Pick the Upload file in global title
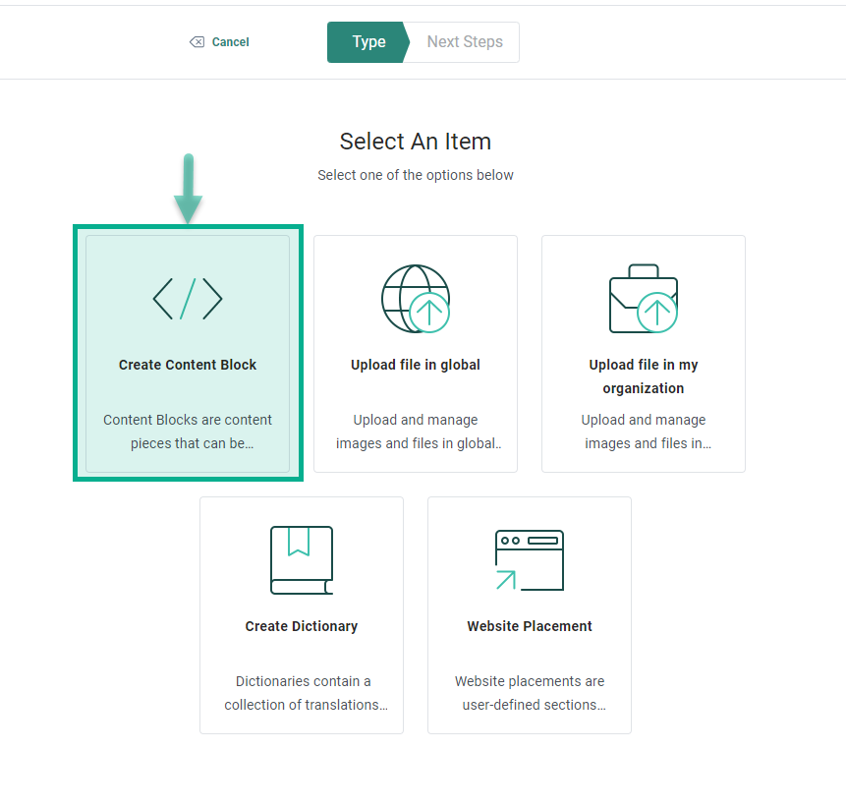The image size is (846, 808). [x=416, y=365]
